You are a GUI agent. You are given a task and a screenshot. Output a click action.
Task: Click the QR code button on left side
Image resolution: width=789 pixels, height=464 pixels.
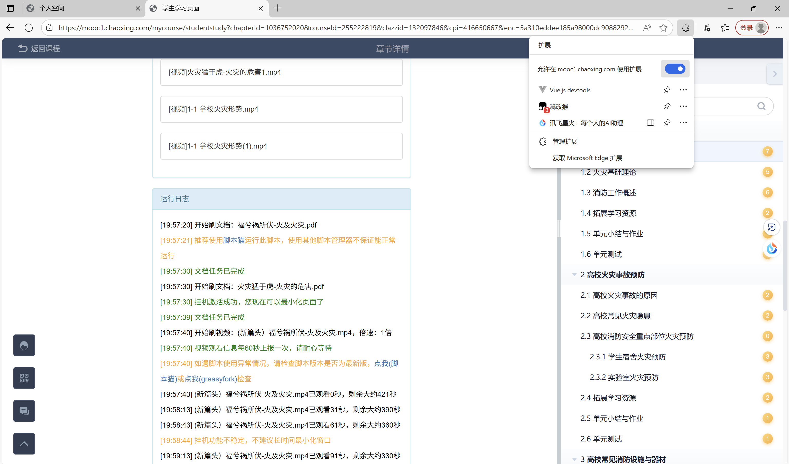click(24, 378)
